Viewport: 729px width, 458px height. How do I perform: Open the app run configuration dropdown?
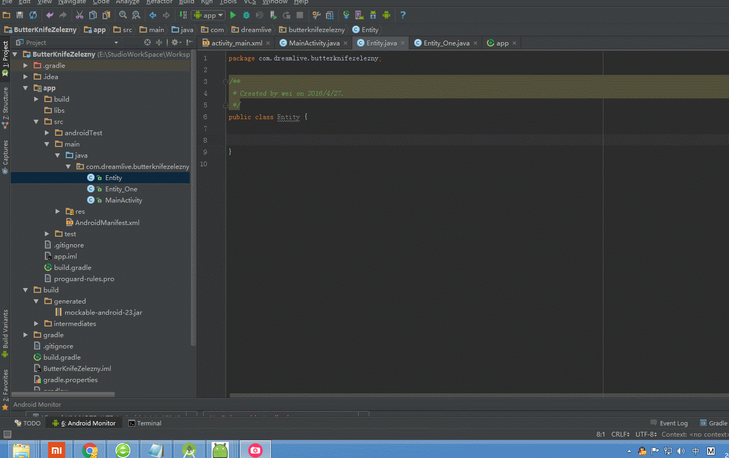coord(208,15)
